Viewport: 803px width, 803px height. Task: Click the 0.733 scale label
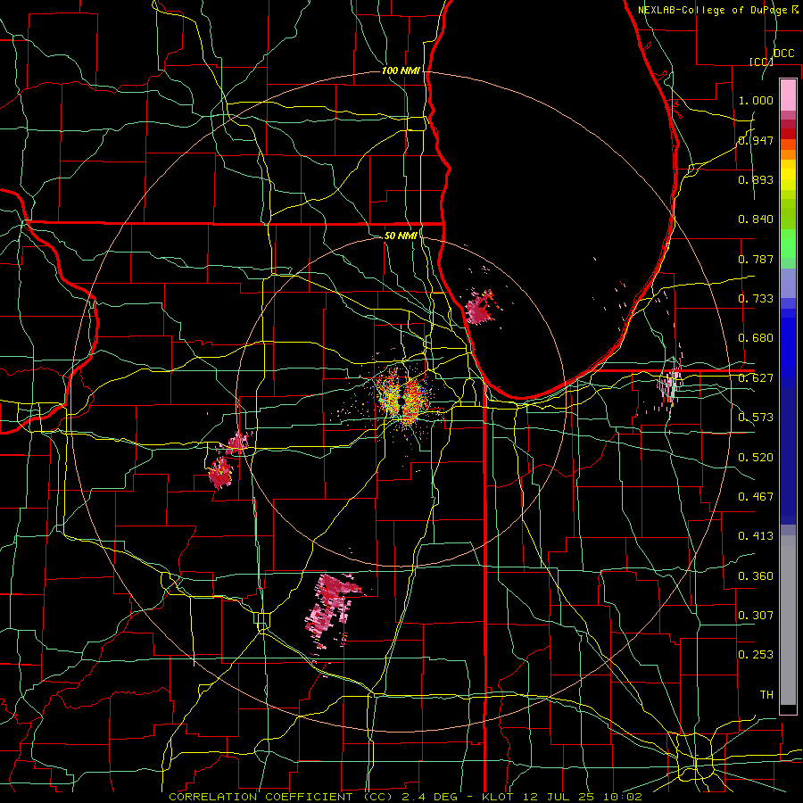[x=756, y=299]
